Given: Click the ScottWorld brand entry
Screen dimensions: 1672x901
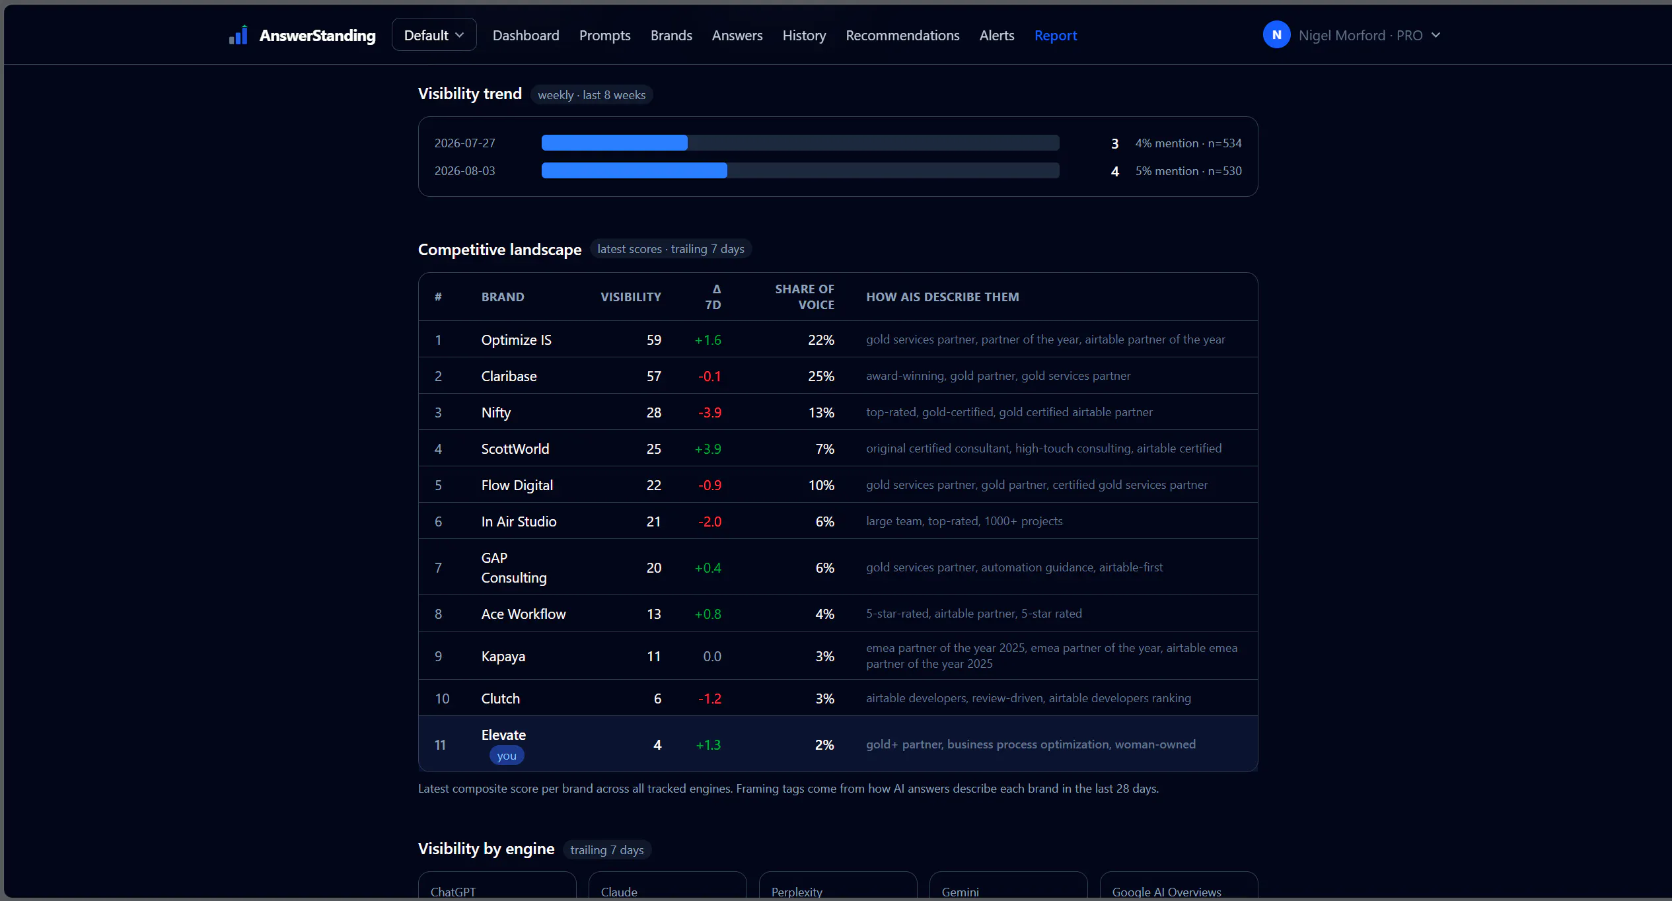Looking at the screenshot, I should tap(515, 449).
